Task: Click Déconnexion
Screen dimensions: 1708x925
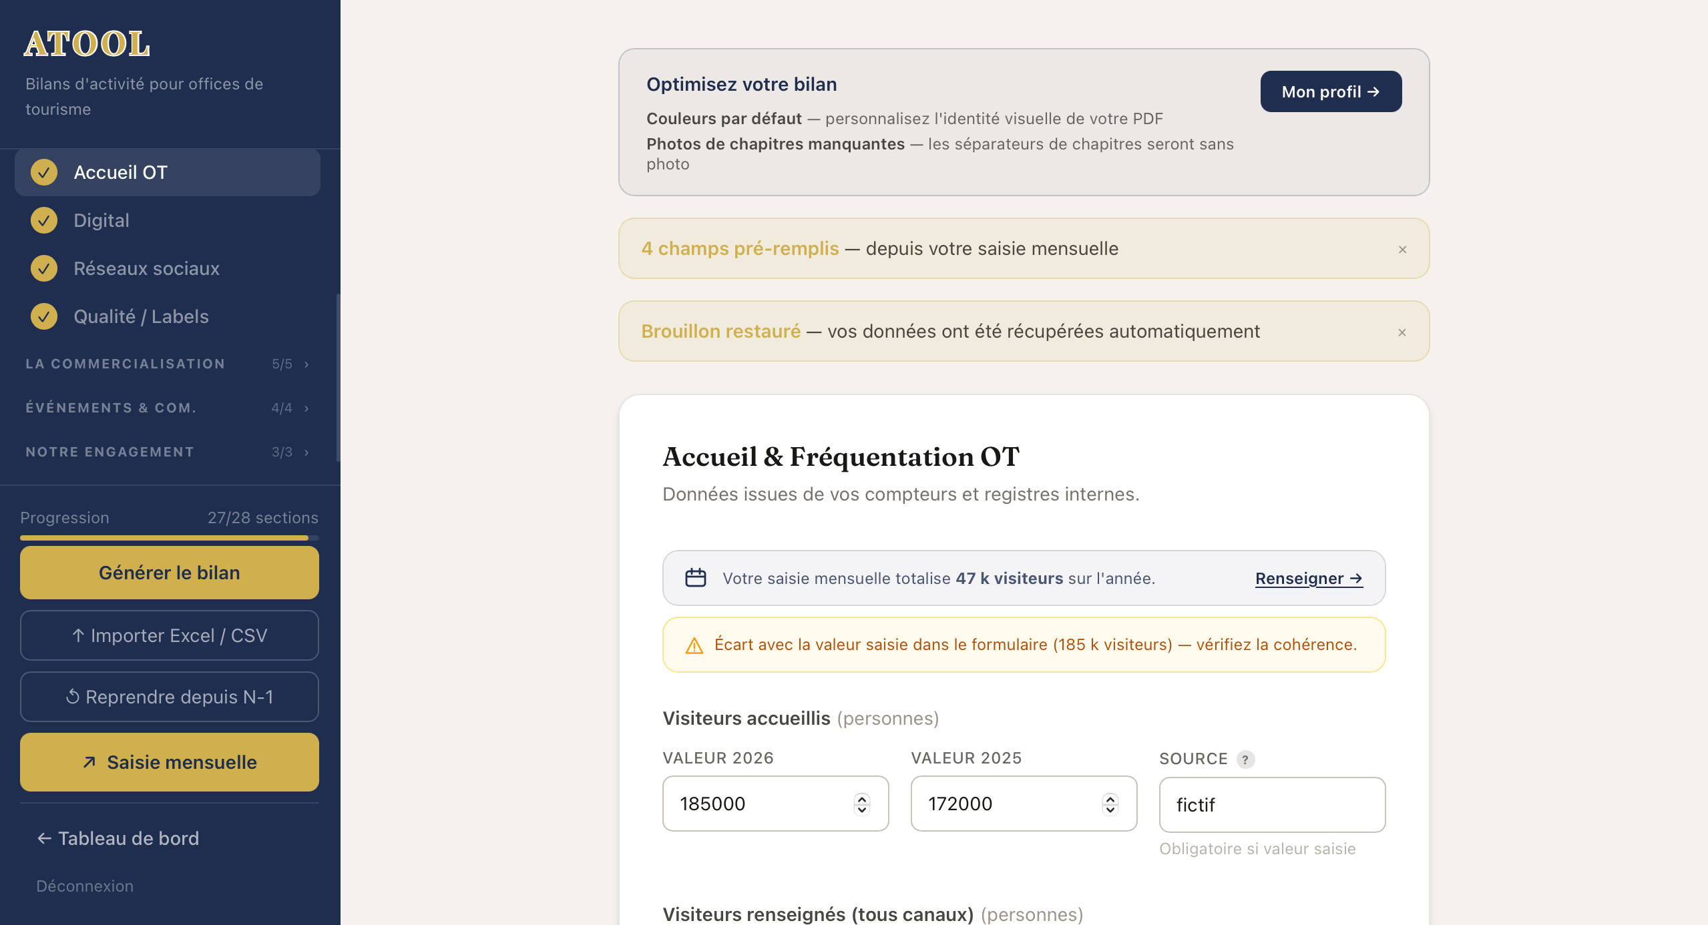Action: coord(85,886)
